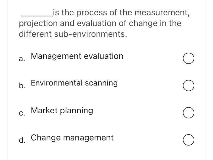Click the 'Change management' answer text
This screenshot has height=160, width=213.
click(x=72, y=138)
